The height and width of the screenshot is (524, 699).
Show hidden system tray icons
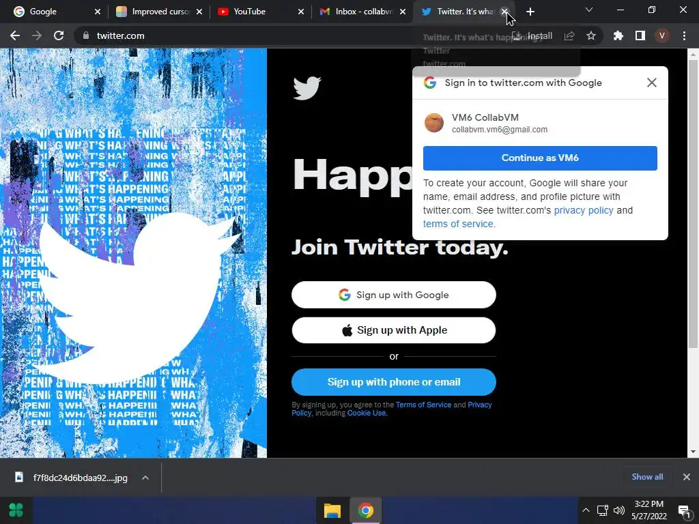(586, 510)
